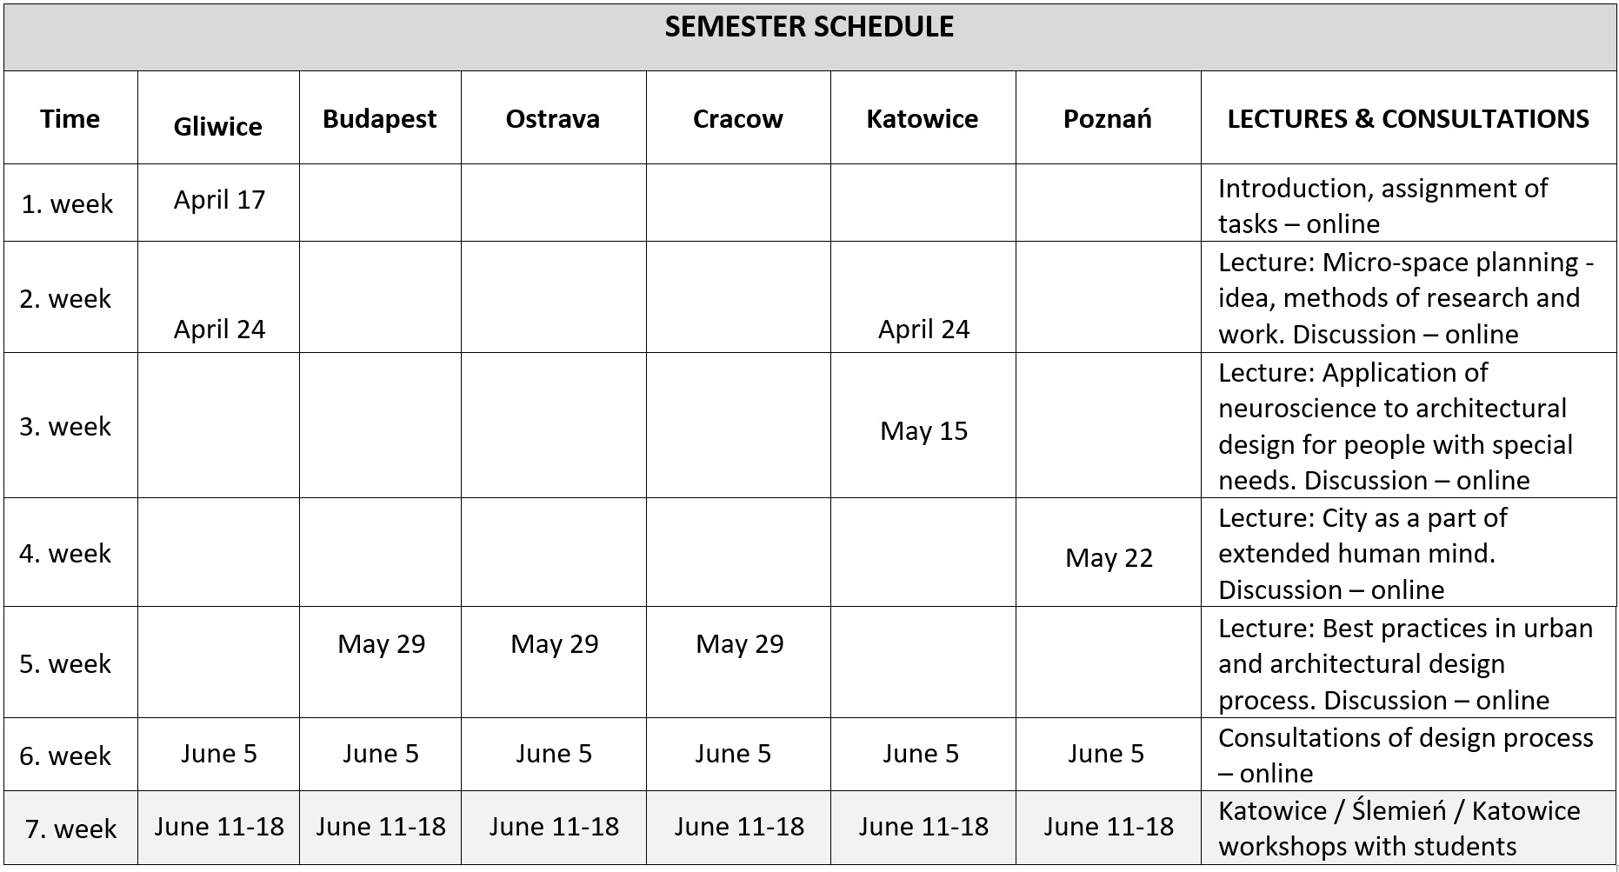Image resolution: width=1619 pixels, height=872 pixels.
Task: Click the Introduction, assignment of tasks cell
Action: pyautogui.click(x=1382, y=206)
